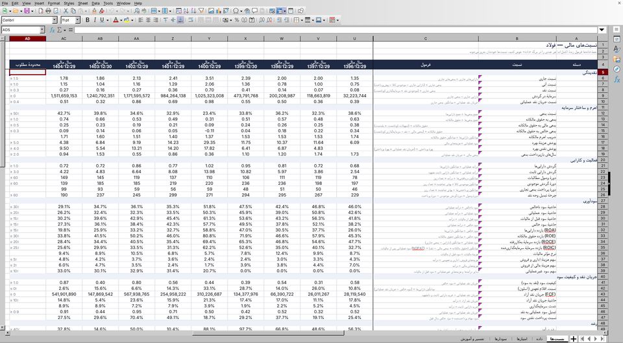Open the conditional formatting dropdown arrow
This screenshot has width=623, height=343.
click(337, 20)
